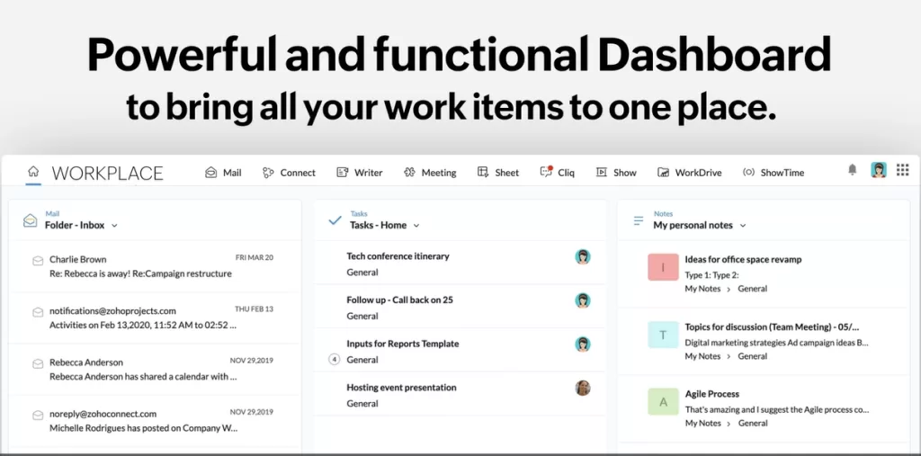Open Michelle Rodrigues has posted email
Image resolution: width=921 pixels, height=456 pixels.
pos(143,428)
